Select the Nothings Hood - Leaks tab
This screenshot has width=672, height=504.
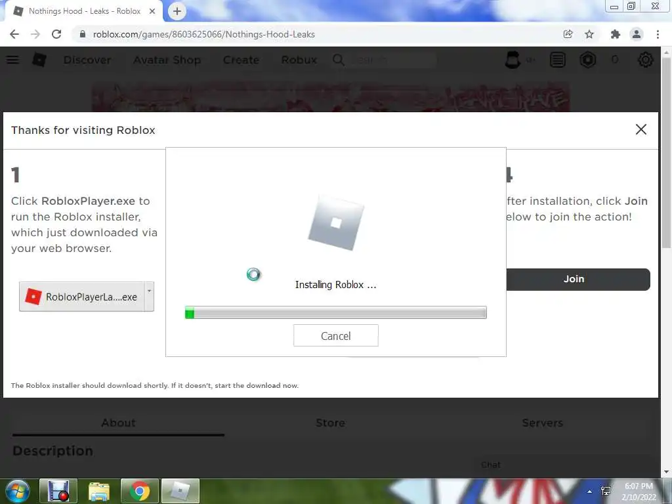(x=84, y=11)
